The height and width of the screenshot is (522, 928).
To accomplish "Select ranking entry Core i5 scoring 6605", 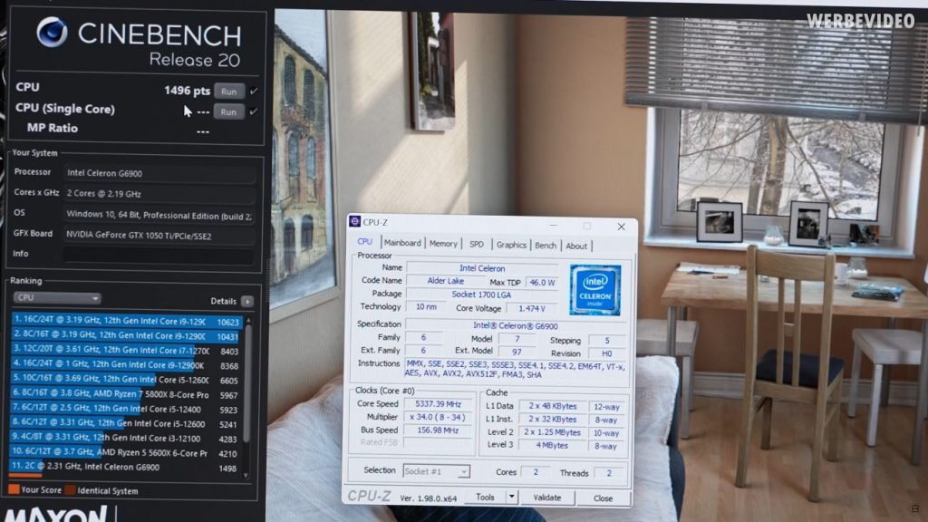I will 127,380.
